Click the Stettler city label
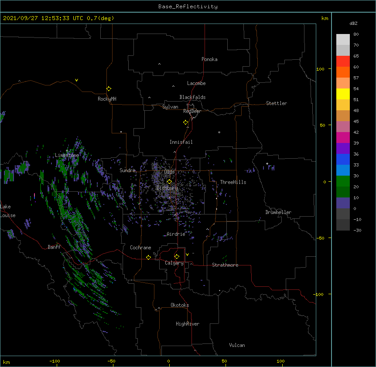376x367 pixels. click(277, 103)
